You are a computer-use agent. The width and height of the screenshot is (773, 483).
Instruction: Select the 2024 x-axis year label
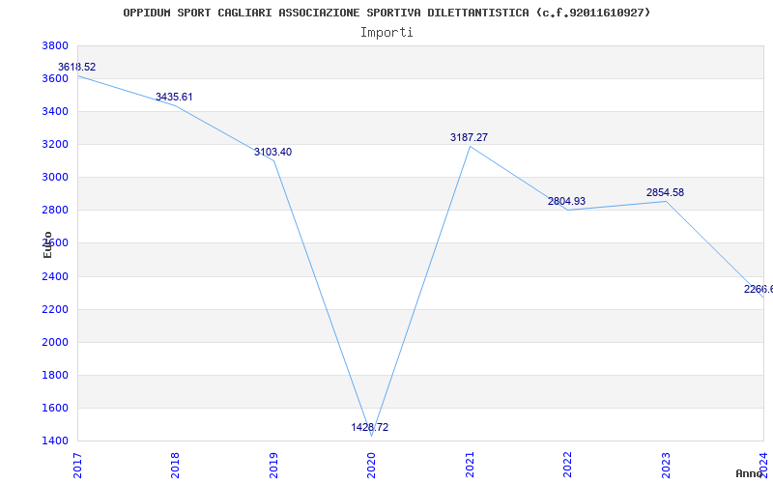tap(763, 466)
